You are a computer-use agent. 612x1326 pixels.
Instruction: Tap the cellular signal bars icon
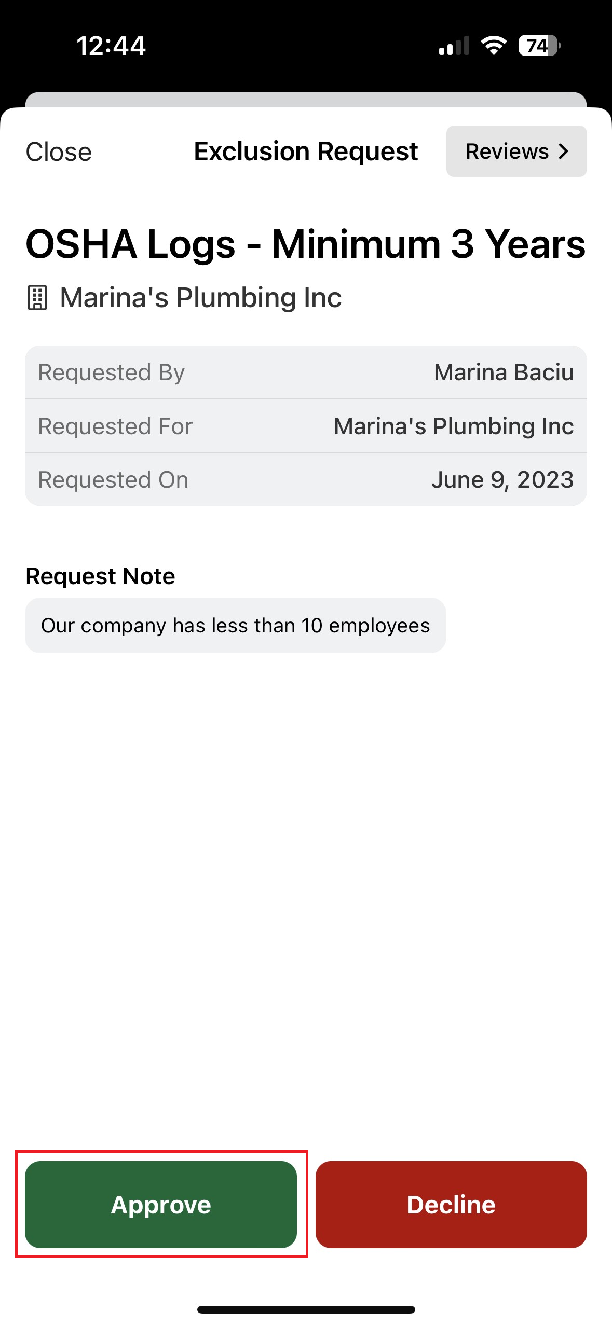point(454,46)
